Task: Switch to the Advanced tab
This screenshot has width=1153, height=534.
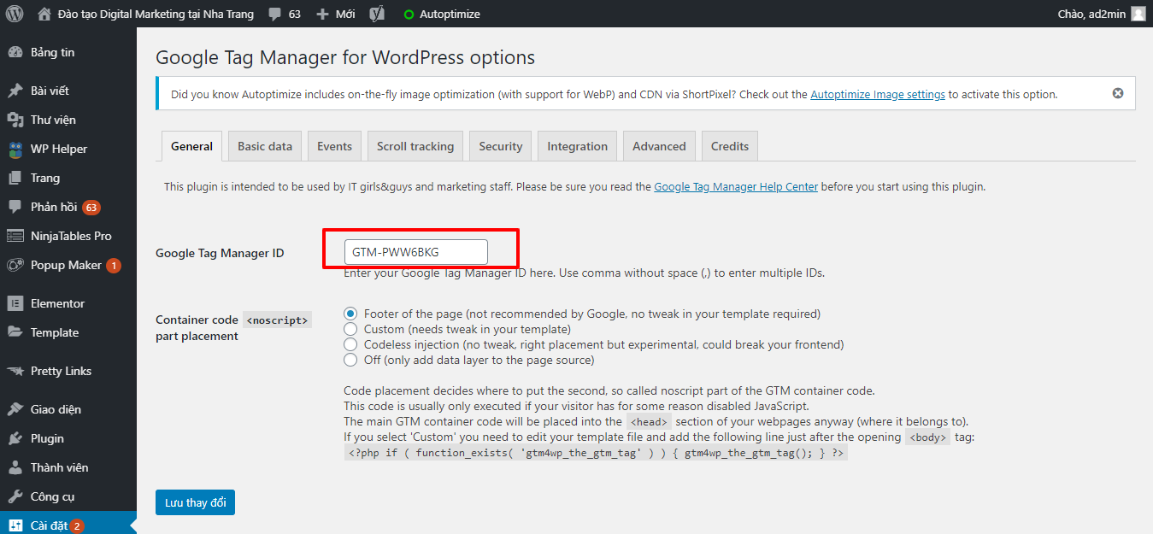Action: [659, 146]
